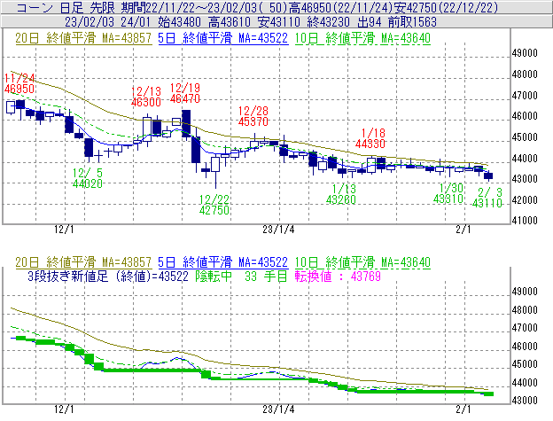Click the 転換値 : 43769 text
The width and height of the screenshot is (553, 421).
[338, 276]
